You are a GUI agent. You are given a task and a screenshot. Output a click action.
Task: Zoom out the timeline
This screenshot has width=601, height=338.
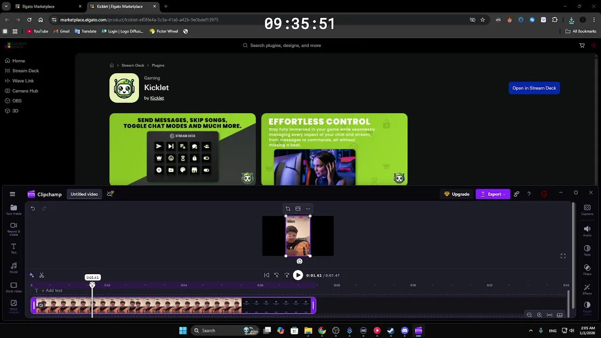tap(529, 315)
